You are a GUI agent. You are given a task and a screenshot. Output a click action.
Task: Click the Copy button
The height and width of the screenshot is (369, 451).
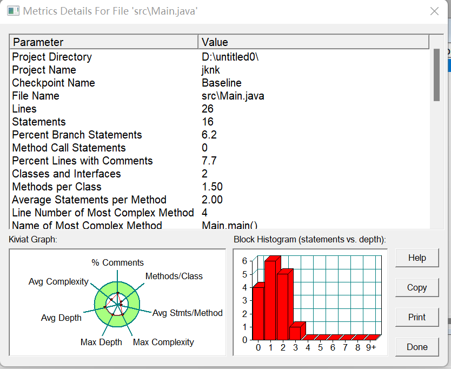[417, 287]
